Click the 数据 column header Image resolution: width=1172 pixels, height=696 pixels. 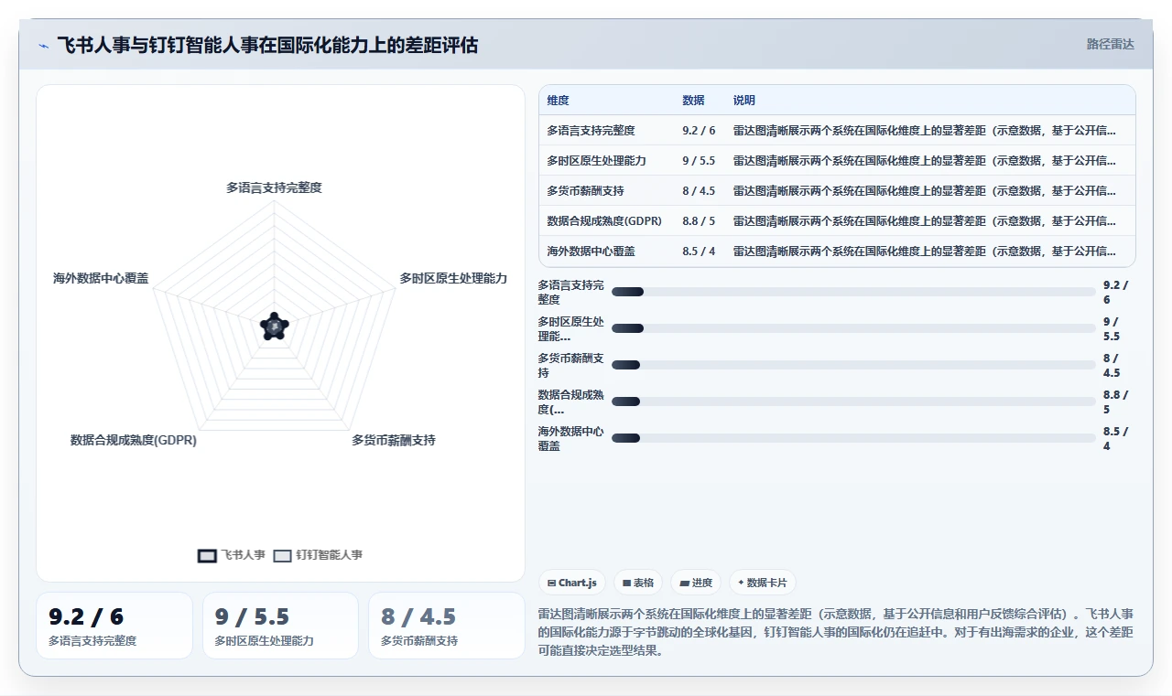(x=693, y=101)
